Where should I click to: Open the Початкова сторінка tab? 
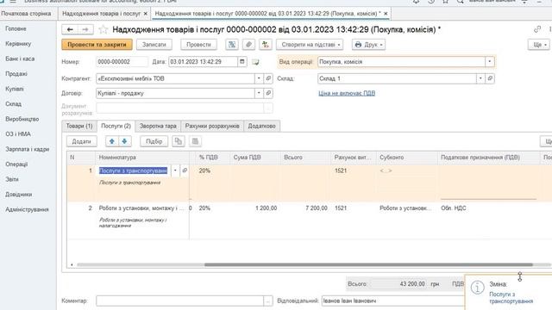[26, 14]
